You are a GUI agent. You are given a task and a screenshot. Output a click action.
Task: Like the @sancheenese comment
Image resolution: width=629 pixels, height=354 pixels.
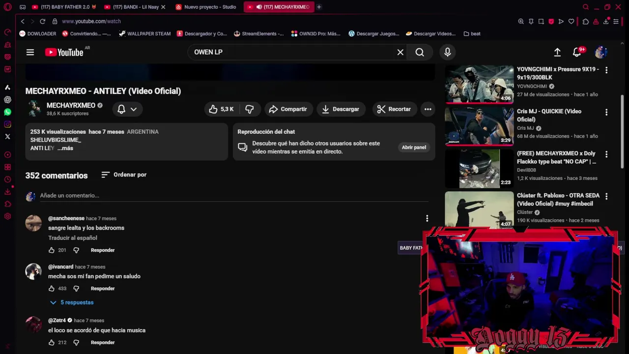pos(52,250)
